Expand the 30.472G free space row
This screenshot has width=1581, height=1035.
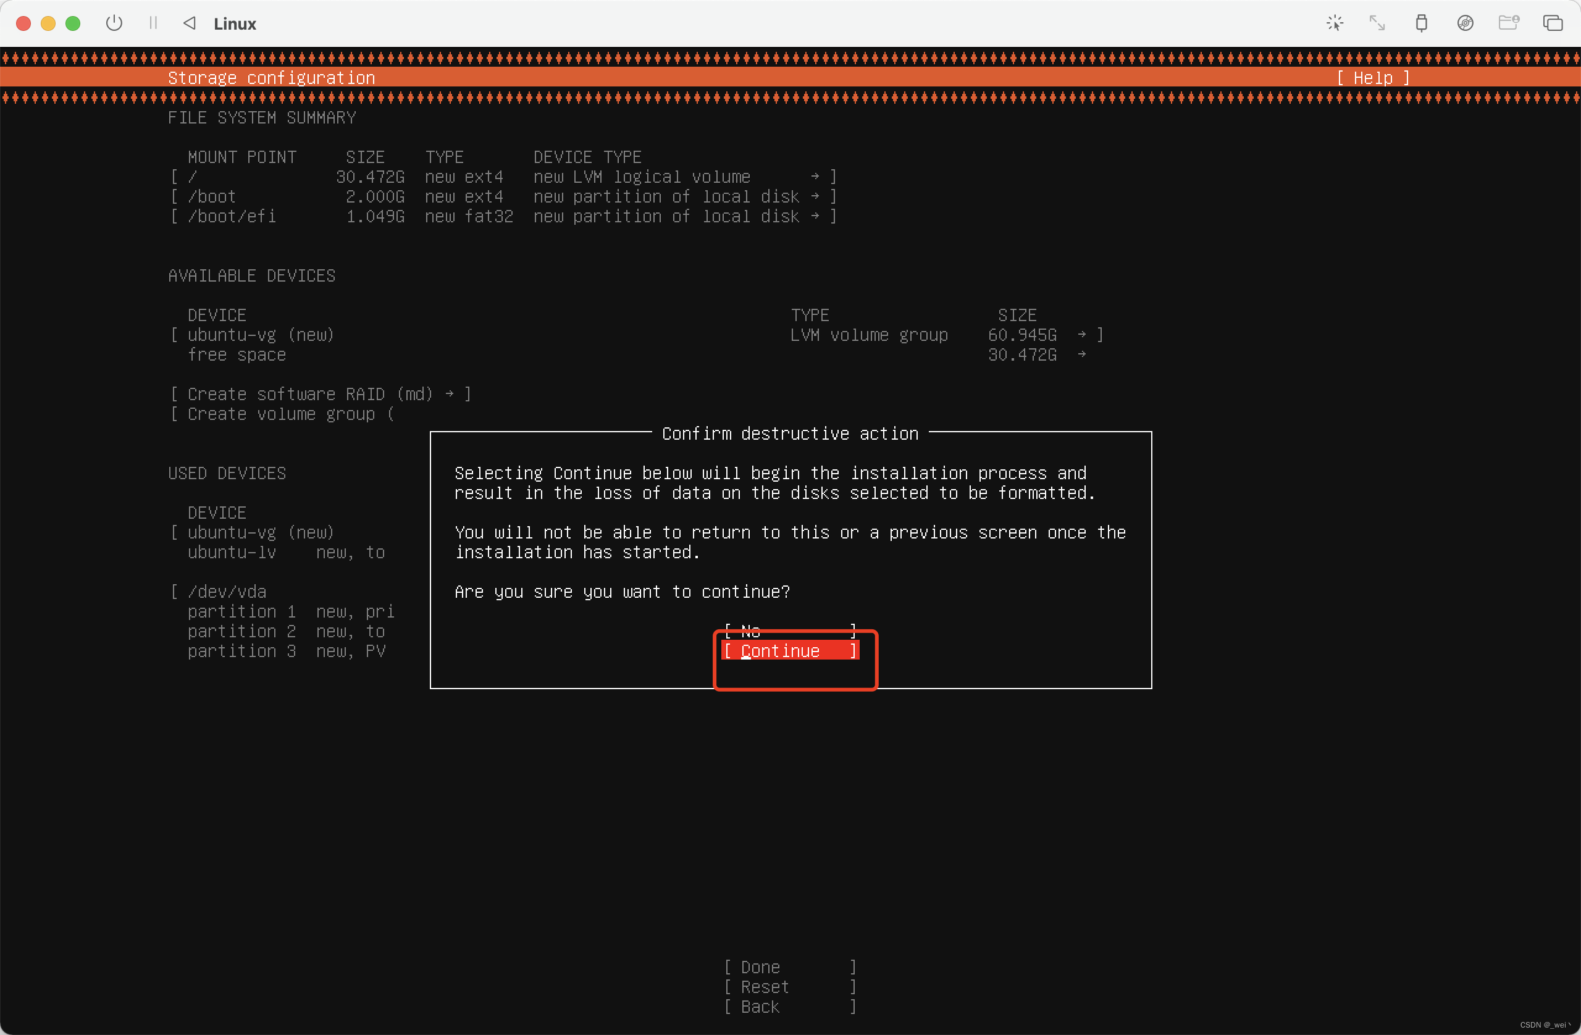[x=1081, y=354]
